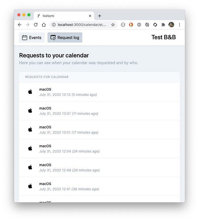Open the DuckDuckGo extension icon
Screen dimensions: 199x221
click(x=131, y=25)
